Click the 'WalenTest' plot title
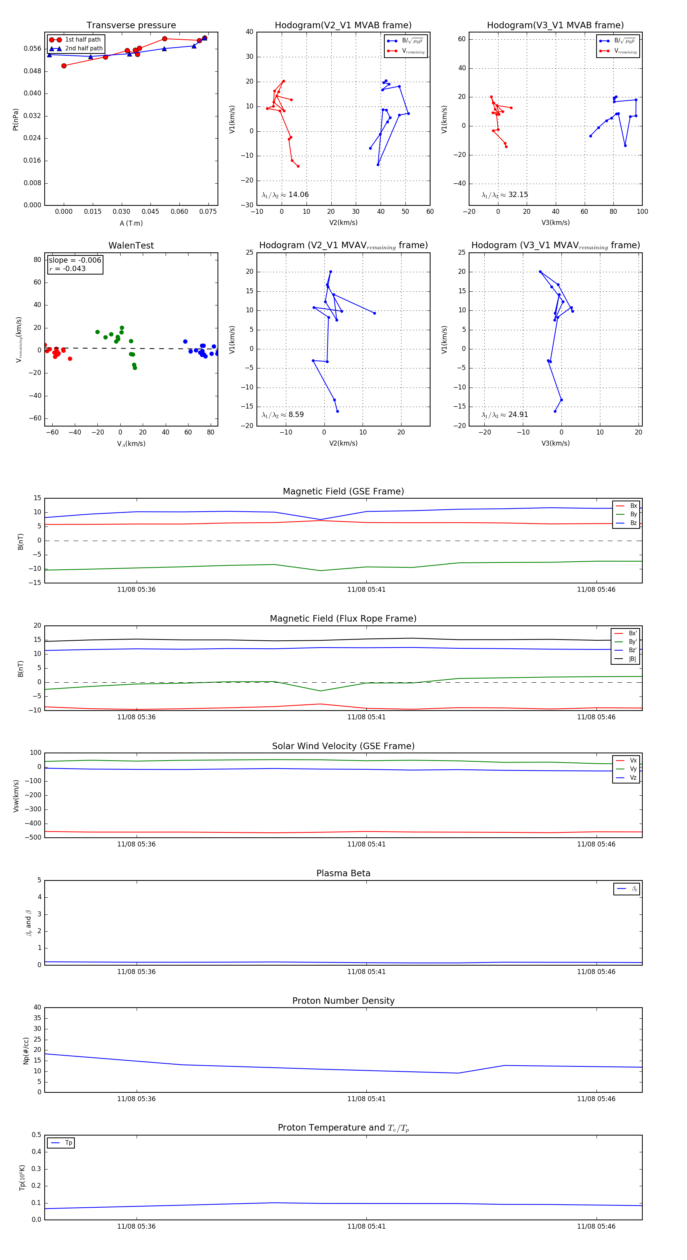The width and height of the screenshot is (687, 1260). (131, 246)
